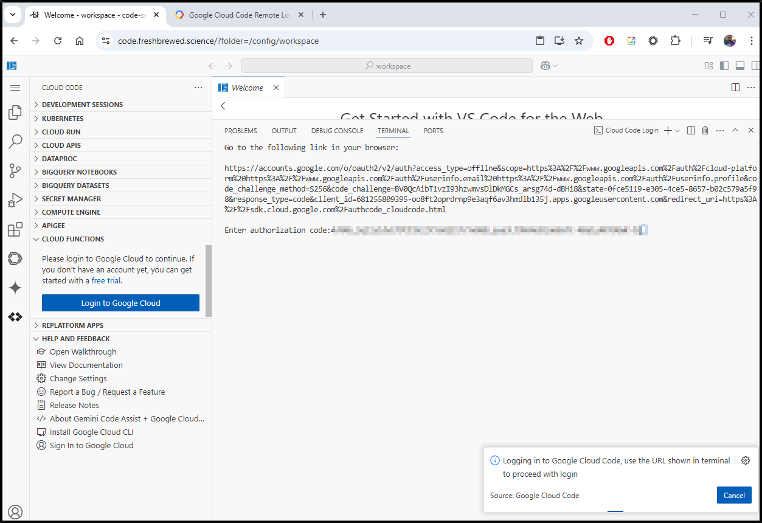Screen dimensions: 762x523
Task: Expand the Development Sessions section
Action: [120, 105]
